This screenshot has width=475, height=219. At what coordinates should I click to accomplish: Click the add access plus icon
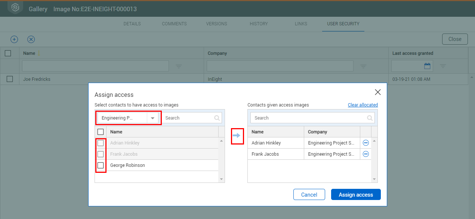[14, 39]
